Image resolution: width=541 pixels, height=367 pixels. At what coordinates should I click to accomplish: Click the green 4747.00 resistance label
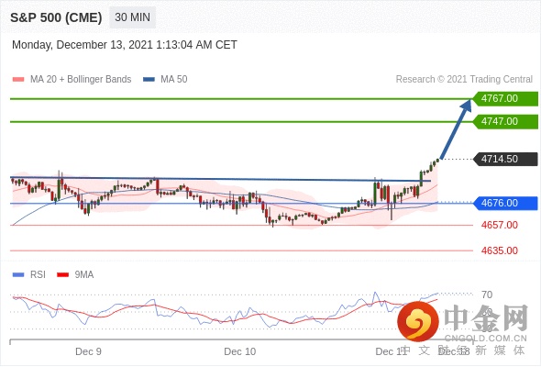click(505, 121)
